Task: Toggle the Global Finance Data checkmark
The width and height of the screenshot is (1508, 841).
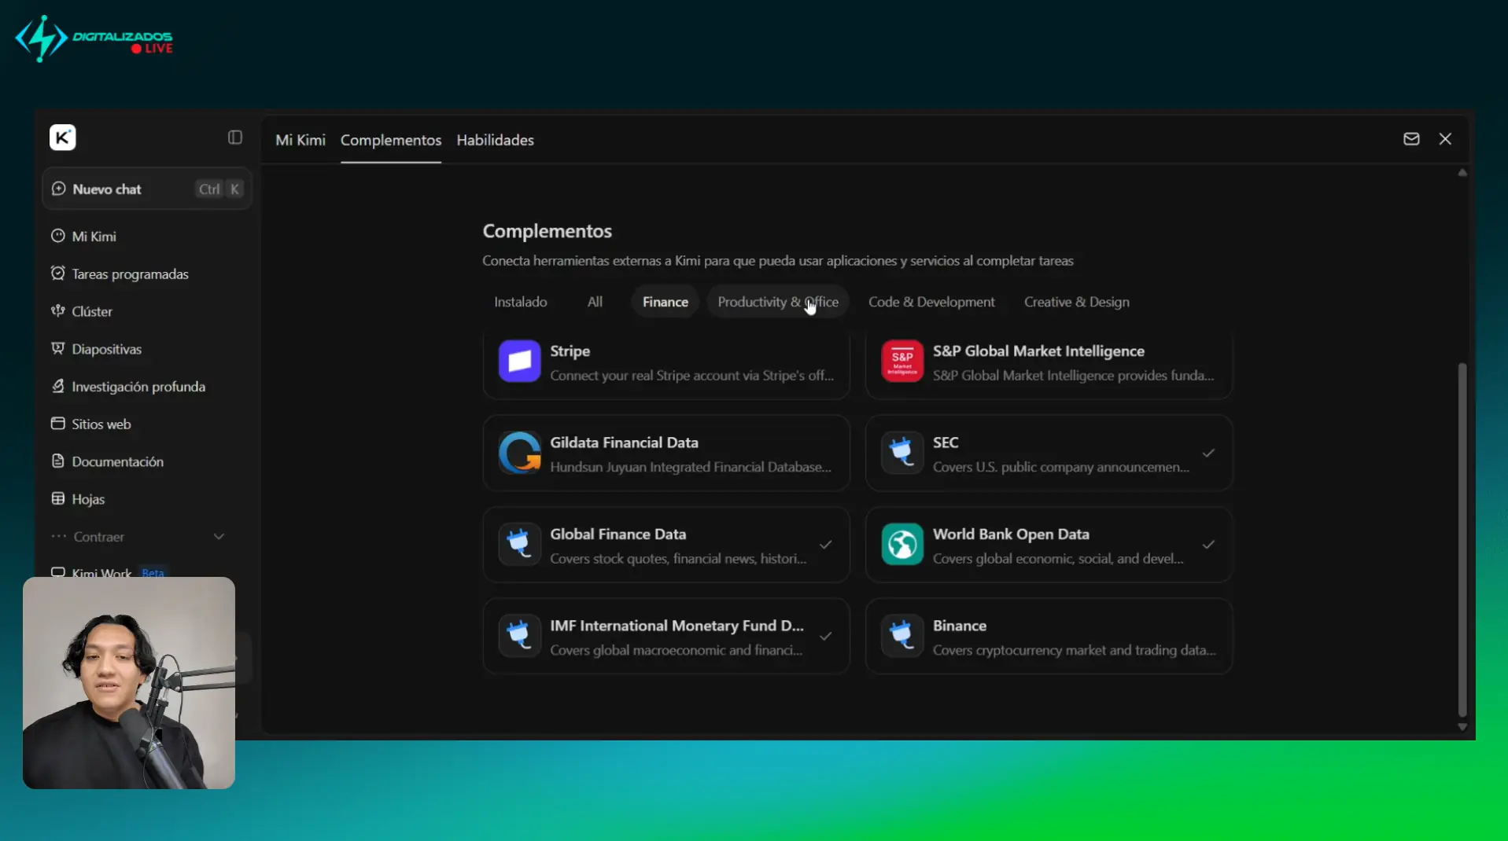Action: click(x=825, y=544)
